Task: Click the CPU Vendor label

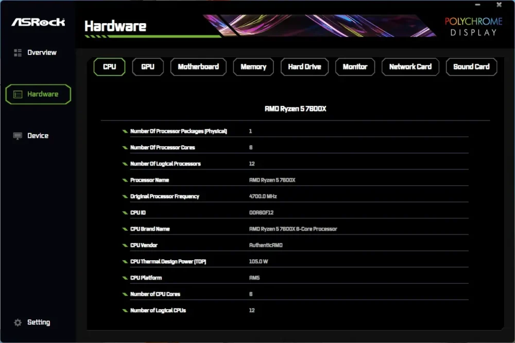Action: [144, 245]
